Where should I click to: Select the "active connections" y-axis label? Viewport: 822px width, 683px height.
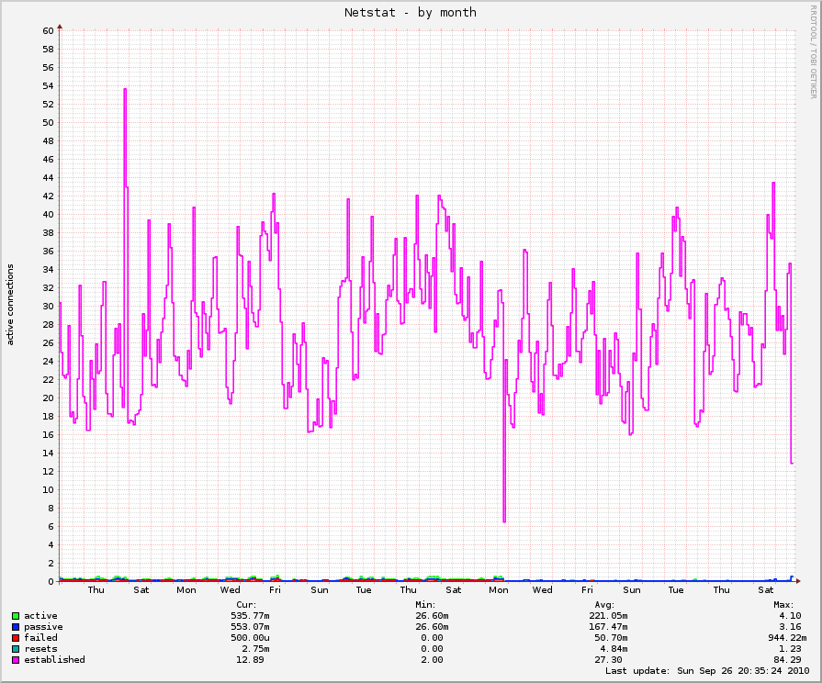[10, 305]
